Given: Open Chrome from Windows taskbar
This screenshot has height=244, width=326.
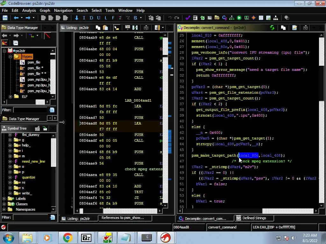Looking at the screenshot, I should coord(67,238).
